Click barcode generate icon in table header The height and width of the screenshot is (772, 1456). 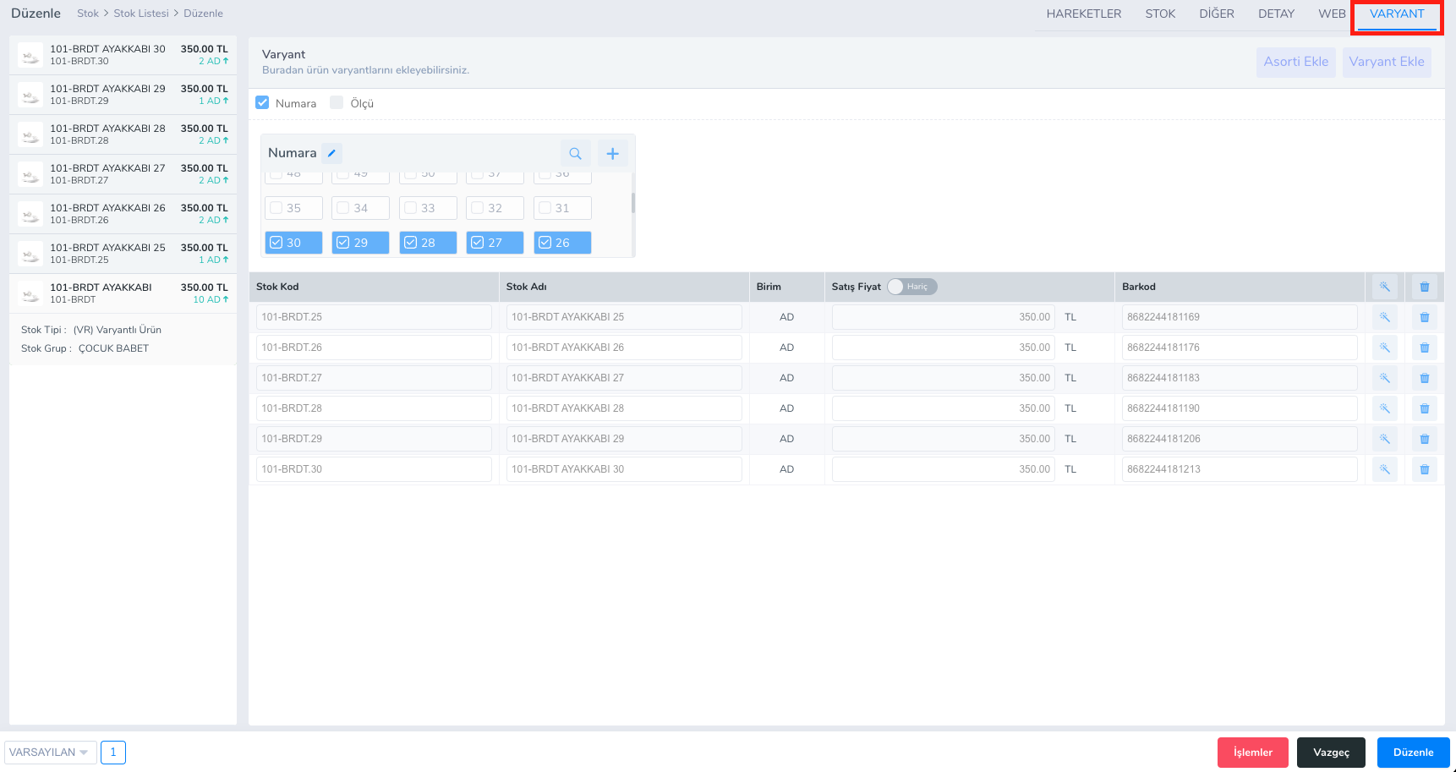point(1384,287)
